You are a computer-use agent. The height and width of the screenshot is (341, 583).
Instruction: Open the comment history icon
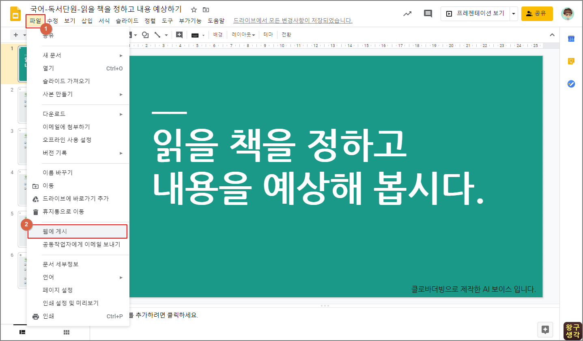(x=428, y=14)
